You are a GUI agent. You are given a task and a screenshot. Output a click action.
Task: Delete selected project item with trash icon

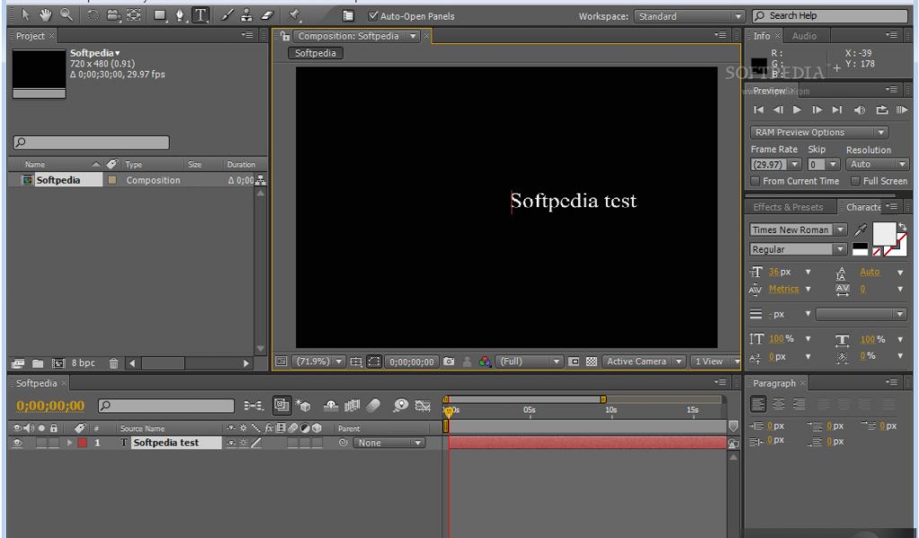click(114, 363)
